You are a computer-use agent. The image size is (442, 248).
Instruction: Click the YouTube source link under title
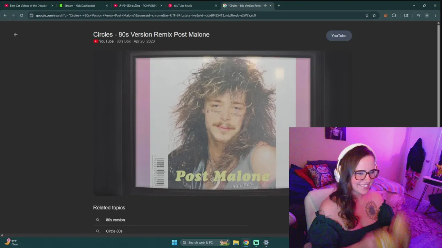point(104,41)
